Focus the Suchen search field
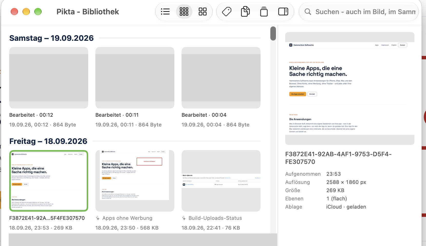426x246 pixels. (x=359, y=12)
